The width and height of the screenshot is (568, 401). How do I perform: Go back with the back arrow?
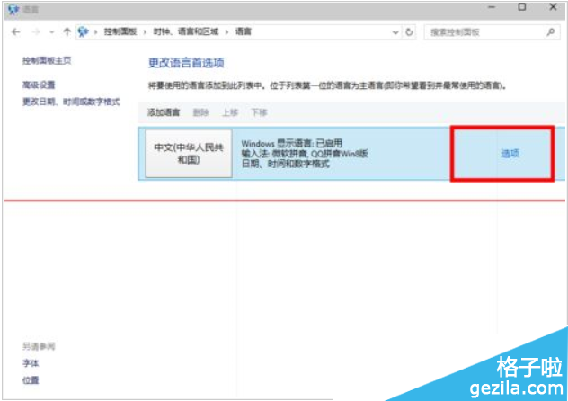(16, 31)
